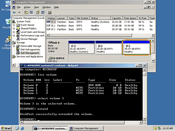Open the View menu
Viewport: 175px width, 131px height.
click(36, 7)
